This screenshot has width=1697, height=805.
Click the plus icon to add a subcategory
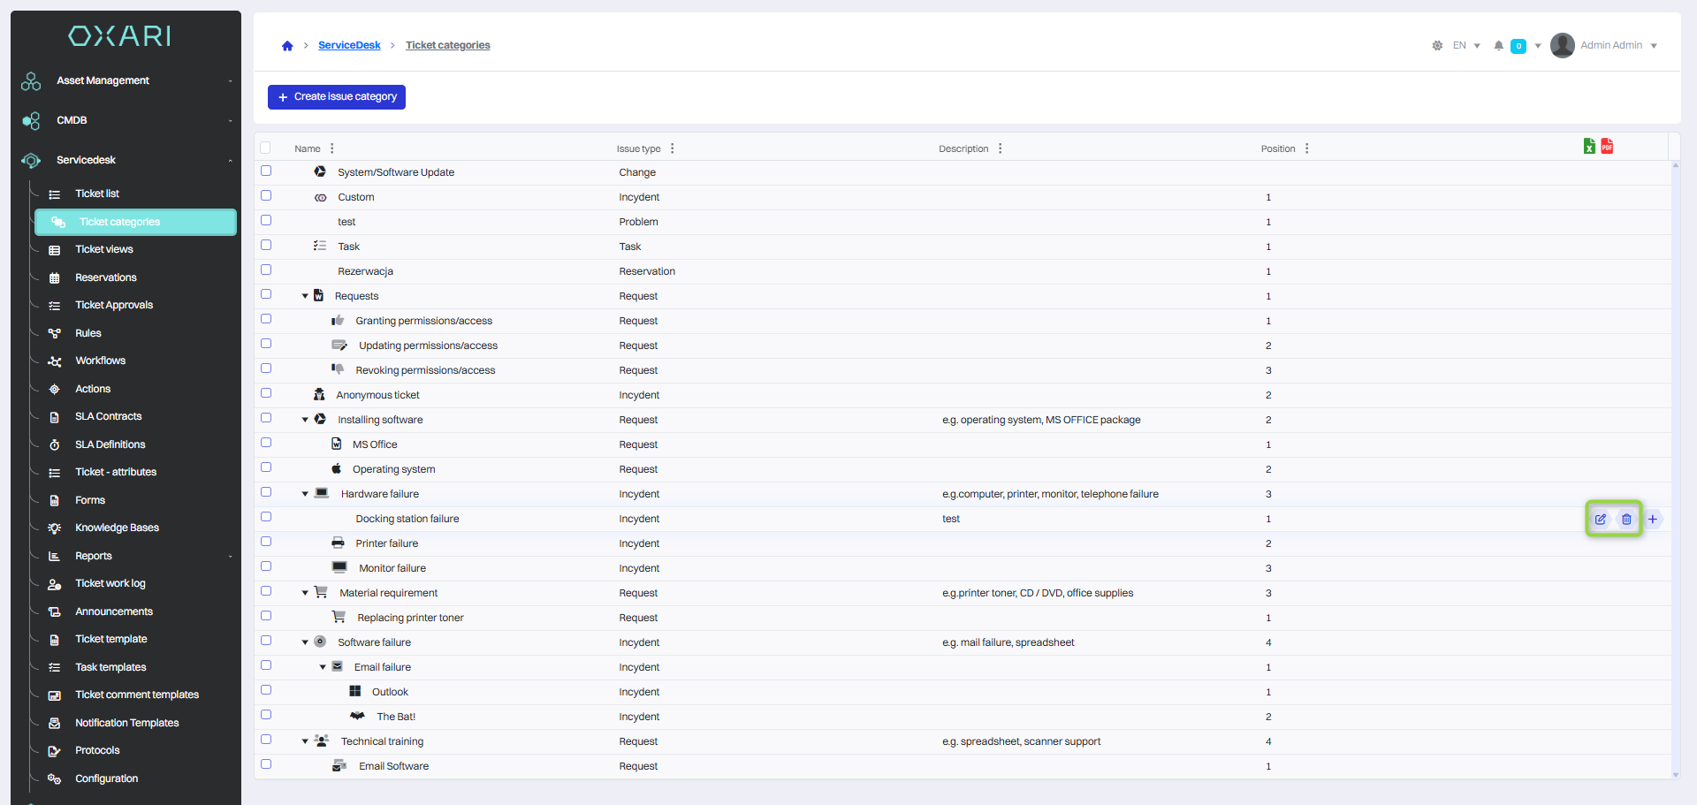point(1653,520)
